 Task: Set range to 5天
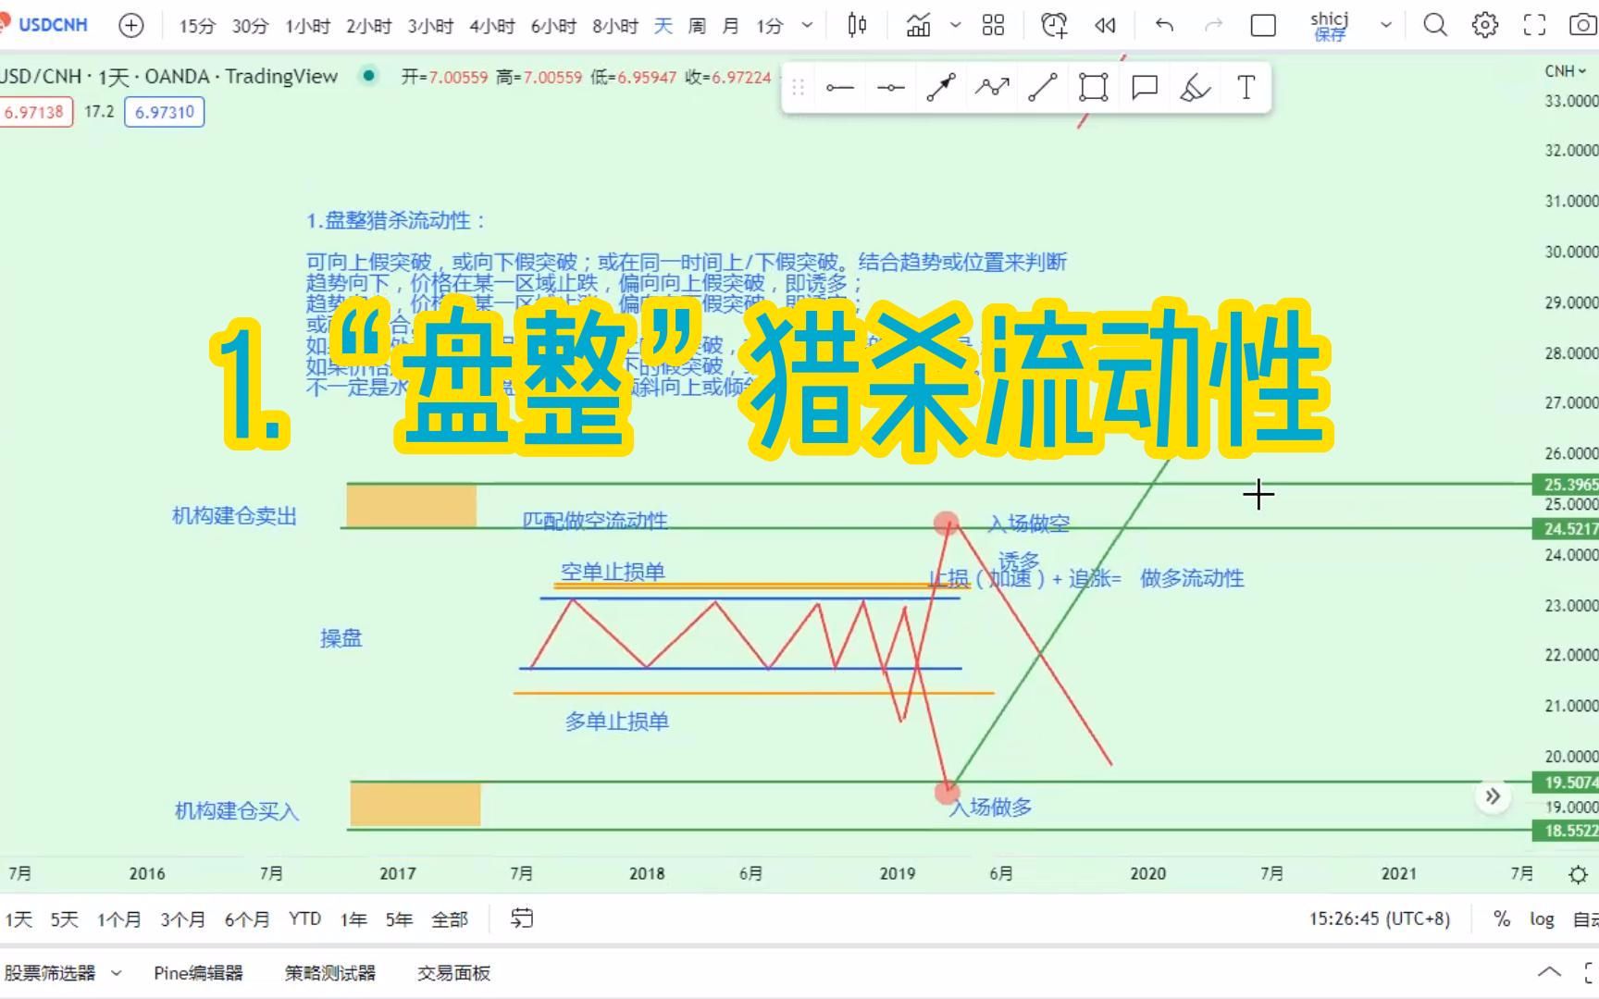coord(64,919)
